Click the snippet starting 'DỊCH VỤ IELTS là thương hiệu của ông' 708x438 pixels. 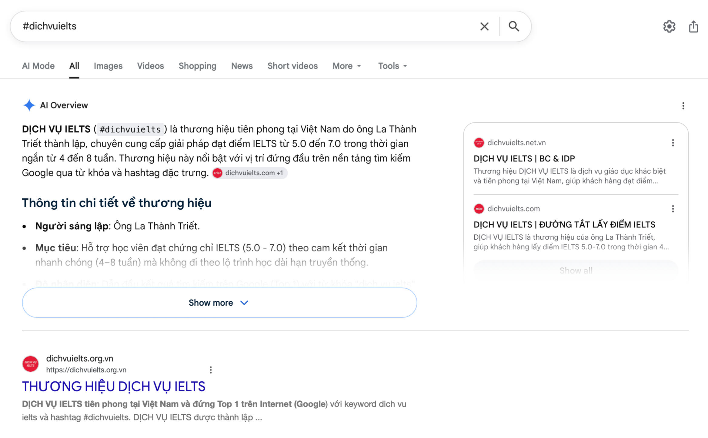[571, 242]
